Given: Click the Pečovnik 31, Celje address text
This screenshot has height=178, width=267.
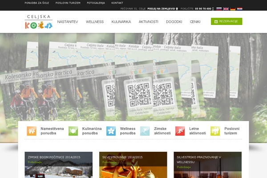Looking at the screenshot, I should 133,9.
